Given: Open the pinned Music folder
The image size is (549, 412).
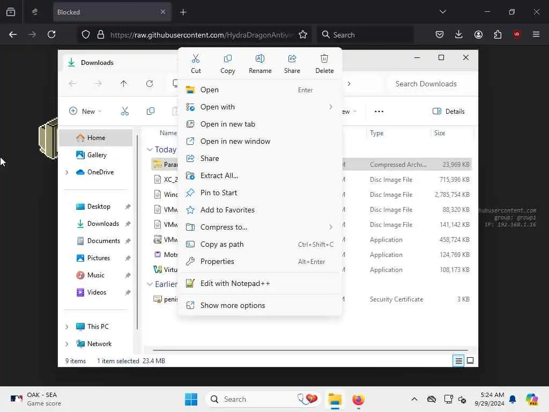Looking at the screenshot, I should coord(96,275).
